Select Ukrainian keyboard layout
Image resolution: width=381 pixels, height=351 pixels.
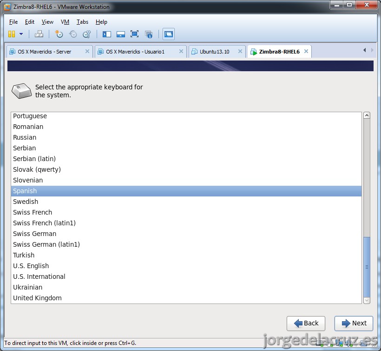point(186,287)
